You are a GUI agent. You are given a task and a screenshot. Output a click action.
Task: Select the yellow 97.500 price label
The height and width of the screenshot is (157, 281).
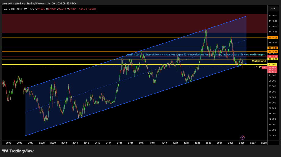[272, 64]
